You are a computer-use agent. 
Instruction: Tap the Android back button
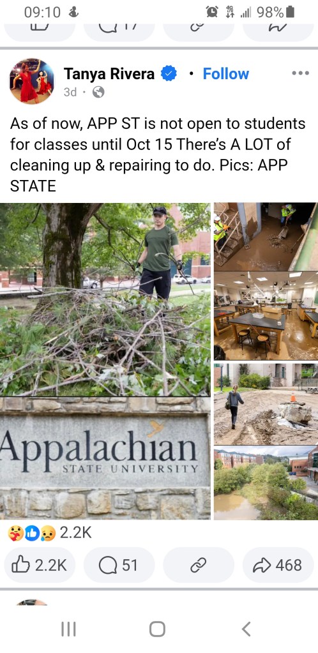point(246,629)
